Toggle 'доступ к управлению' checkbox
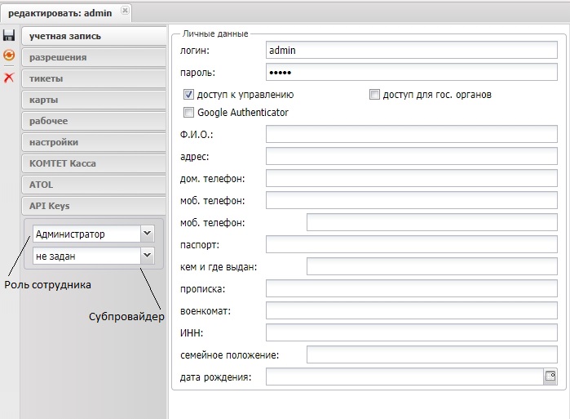Screen dimensions: 570x419 tap(189, 95)
